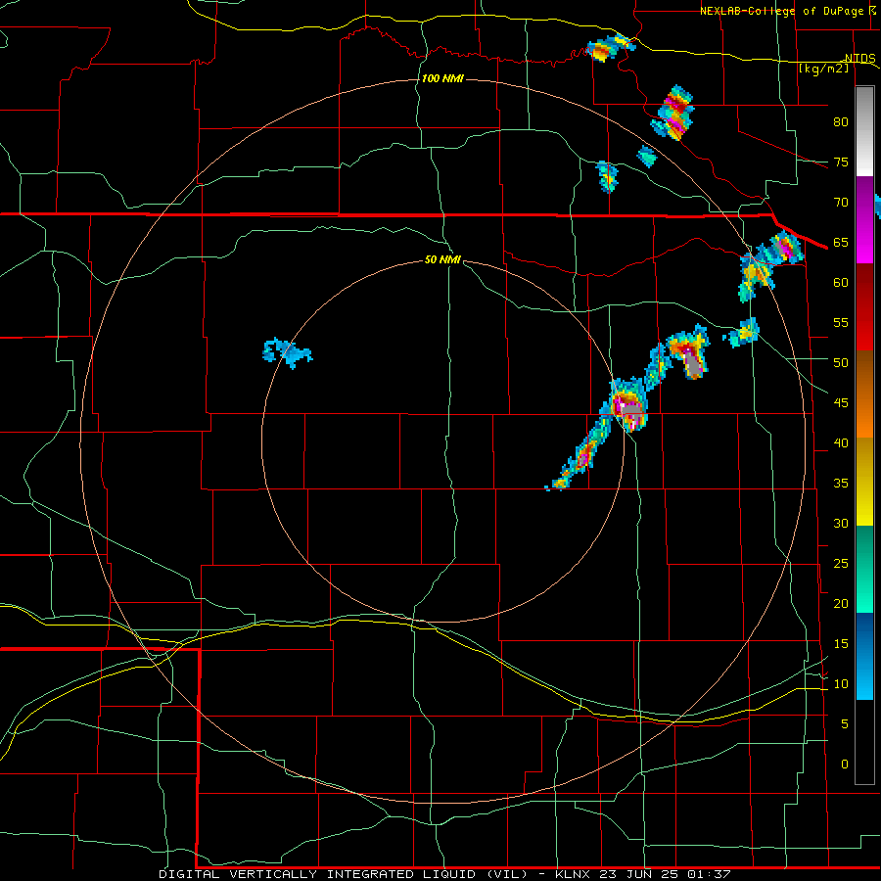
Task: Click the NTDS label above the scale
Action: tap(859, 59)
